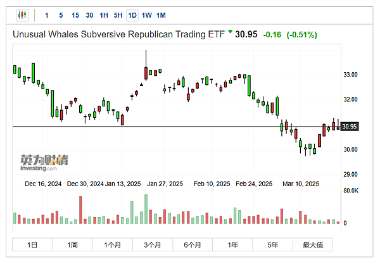Switch to the 30 minute interval
The image size is (380, 264).
coord(89,15)
